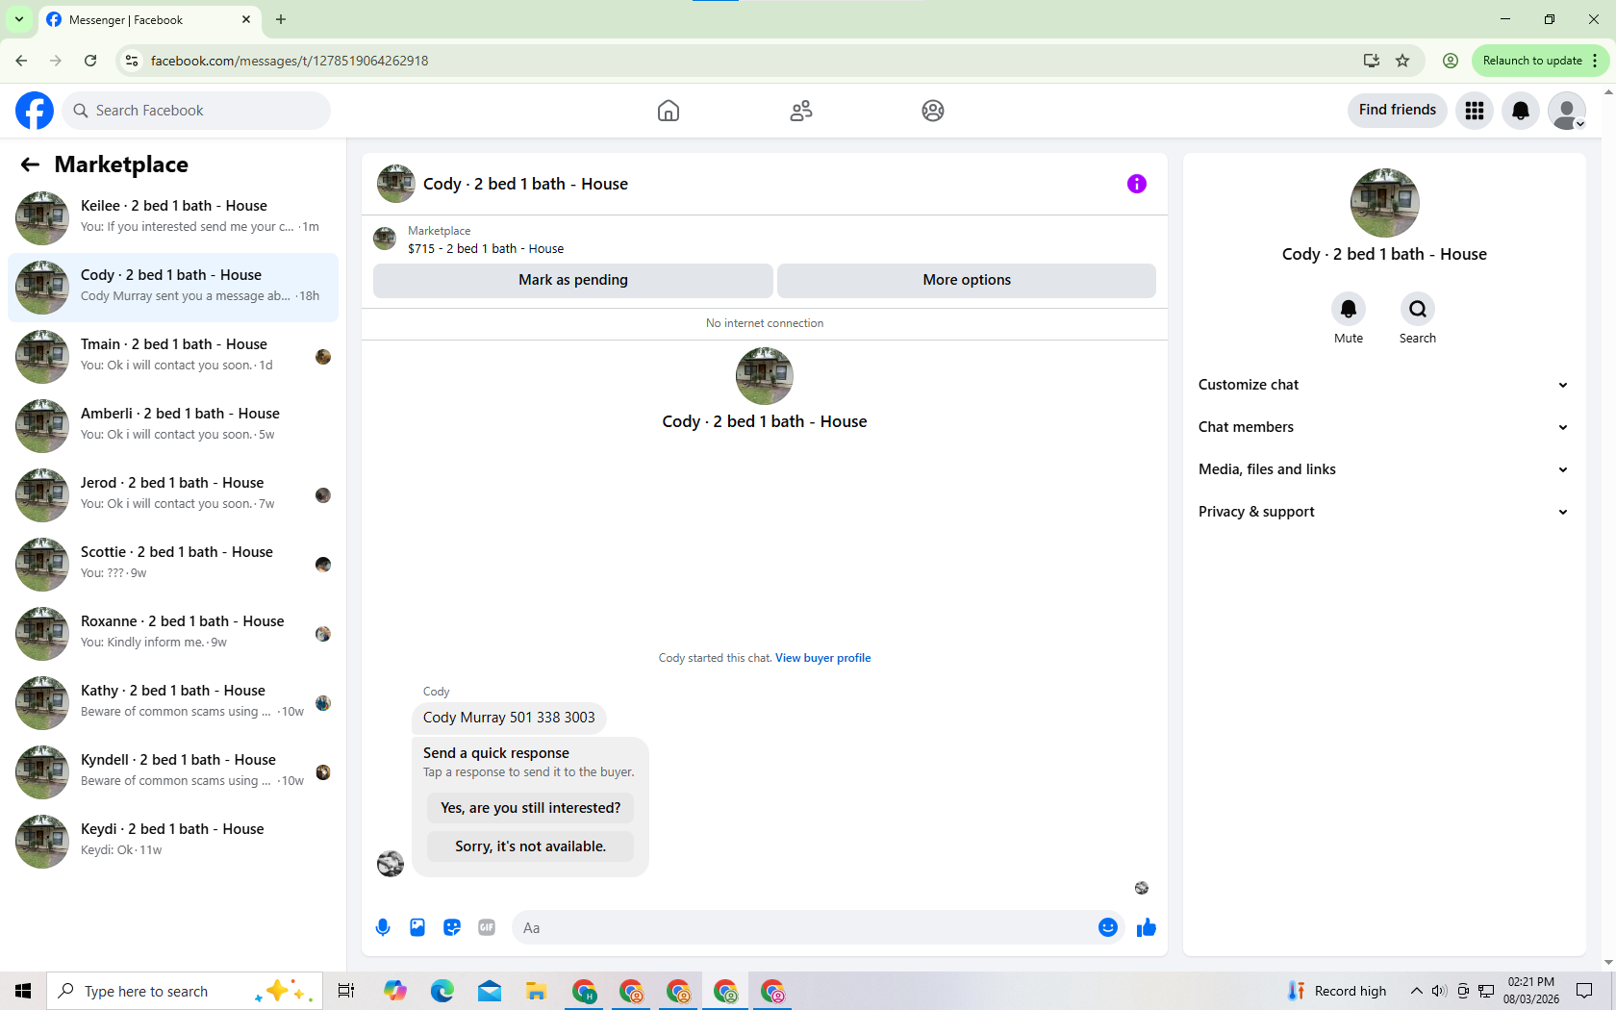Focus the Aa message input field
Screen dimensions: 1616x1010
click(x=804, y=927)
